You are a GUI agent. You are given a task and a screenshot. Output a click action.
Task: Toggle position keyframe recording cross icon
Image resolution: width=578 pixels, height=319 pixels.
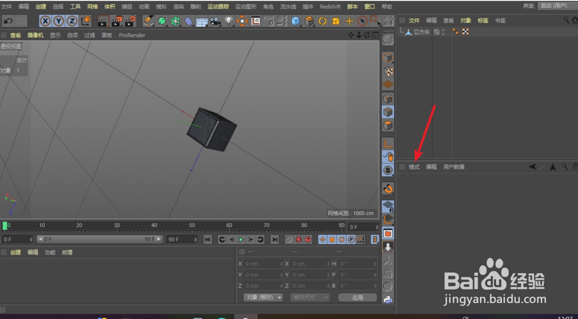coord(322,239)
